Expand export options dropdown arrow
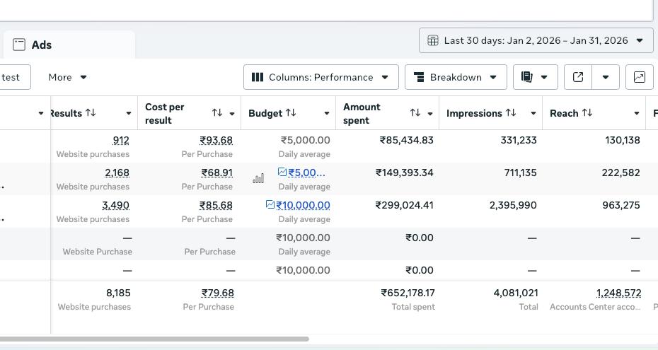This screenshot has width=658, height=350. (x=606, y=77)
